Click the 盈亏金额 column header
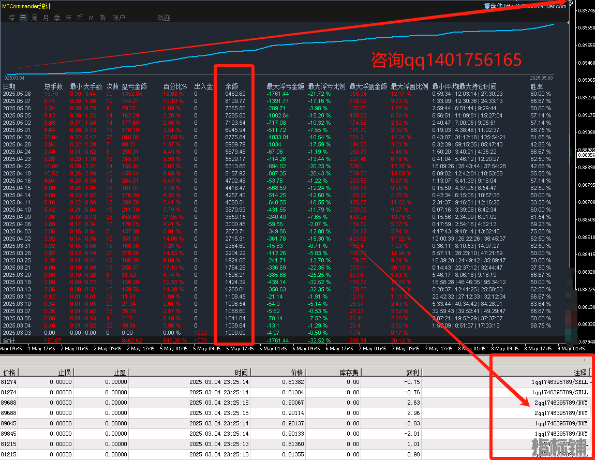595x460 pixels. pyautogui.click(x=135, y=86)
